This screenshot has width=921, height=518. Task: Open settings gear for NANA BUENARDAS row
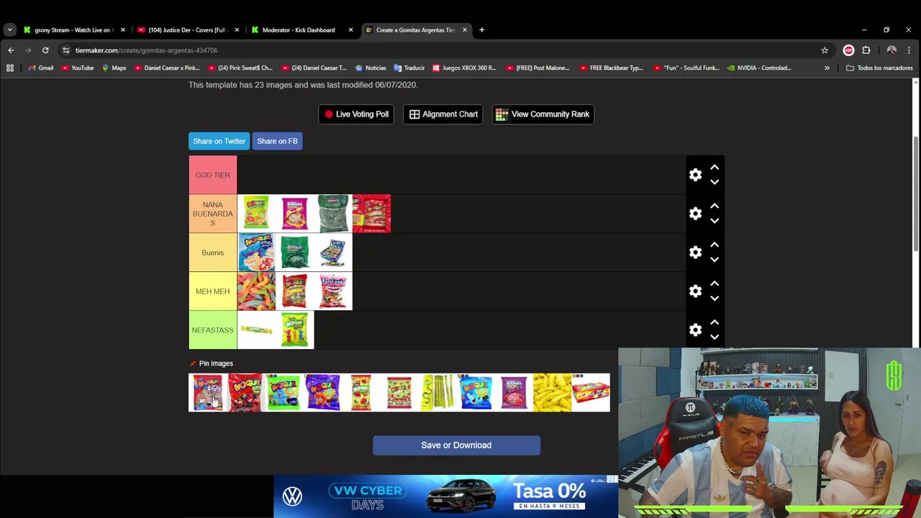pyautogui.click(x=695, y=214)
